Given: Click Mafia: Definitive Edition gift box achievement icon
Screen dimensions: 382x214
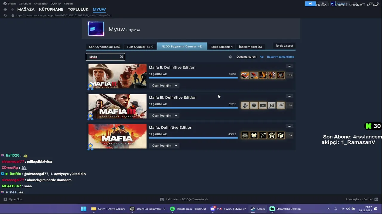Looking at the screenshot, I should click(281, 135).
